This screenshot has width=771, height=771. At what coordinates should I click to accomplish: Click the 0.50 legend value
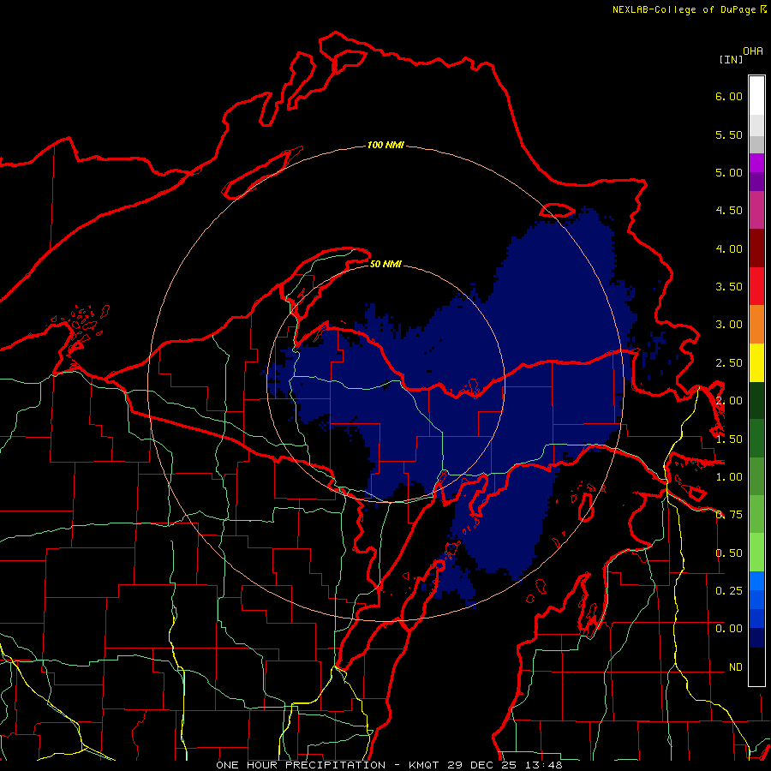tap(729, 553)
